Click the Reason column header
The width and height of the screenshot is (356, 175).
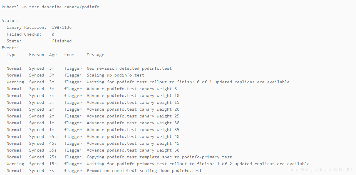click(x=37, y=55)
